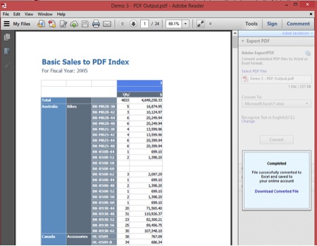
Task: Open Adam Jacobson account dropdown
Action: tap(297, 33)
